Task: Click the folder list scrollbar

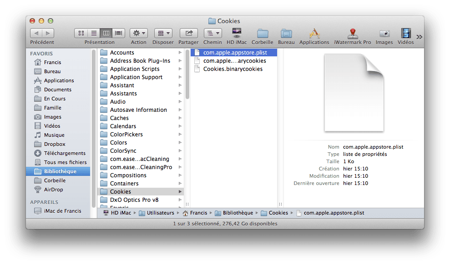Action: tap(187, 75)
